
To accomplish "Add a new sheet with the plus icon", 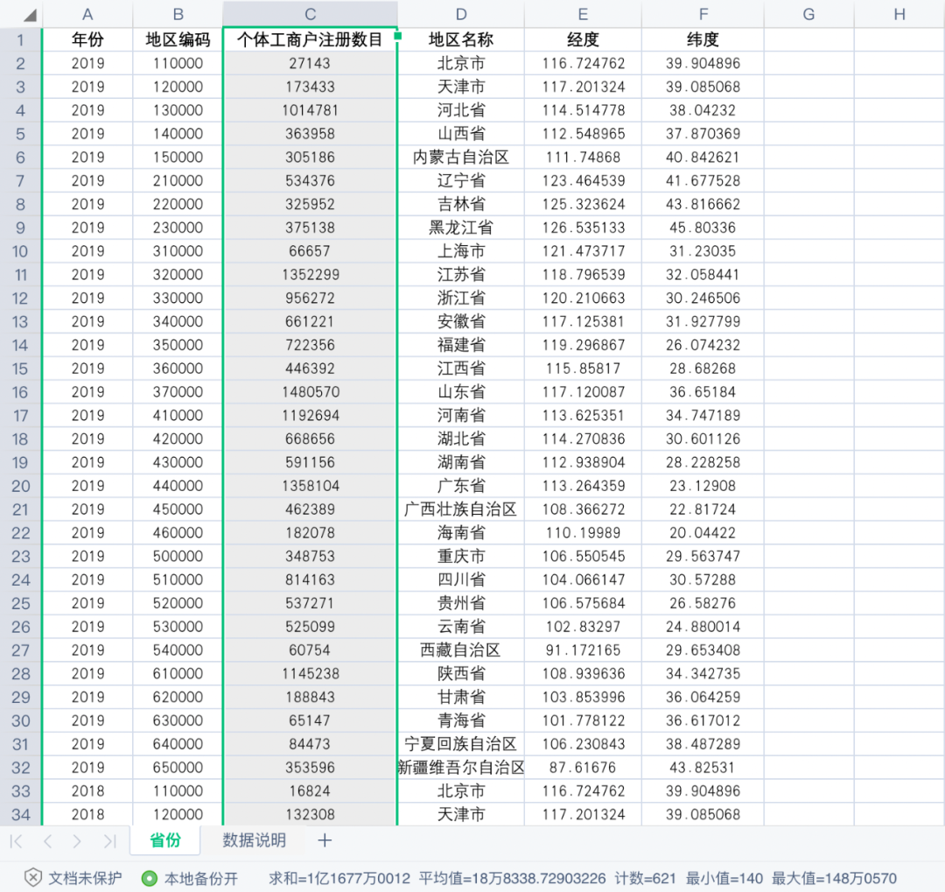I will pyautogui.click(x=325, y=840).
